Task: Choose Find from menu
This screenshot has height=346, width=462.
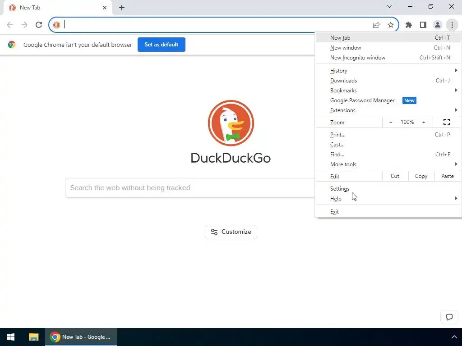Action: tap(388, 155)
